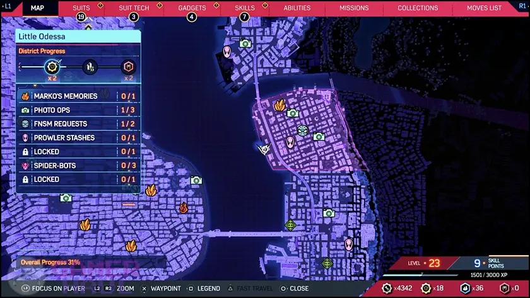This screenshot has width=530, height=298.
Task: Select the camera icon on the left island's east shore
Action: click(x=196, y=180)
